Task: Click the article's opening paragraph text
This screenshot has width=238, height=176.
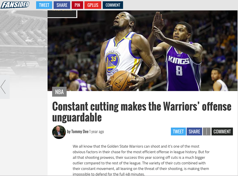Action: pos(141,160)
